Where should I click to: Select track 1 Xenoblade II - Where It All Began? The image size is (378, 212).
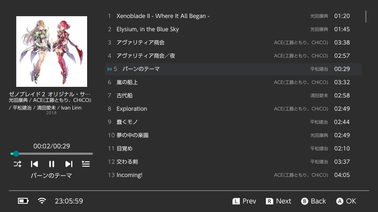(163, 16)
